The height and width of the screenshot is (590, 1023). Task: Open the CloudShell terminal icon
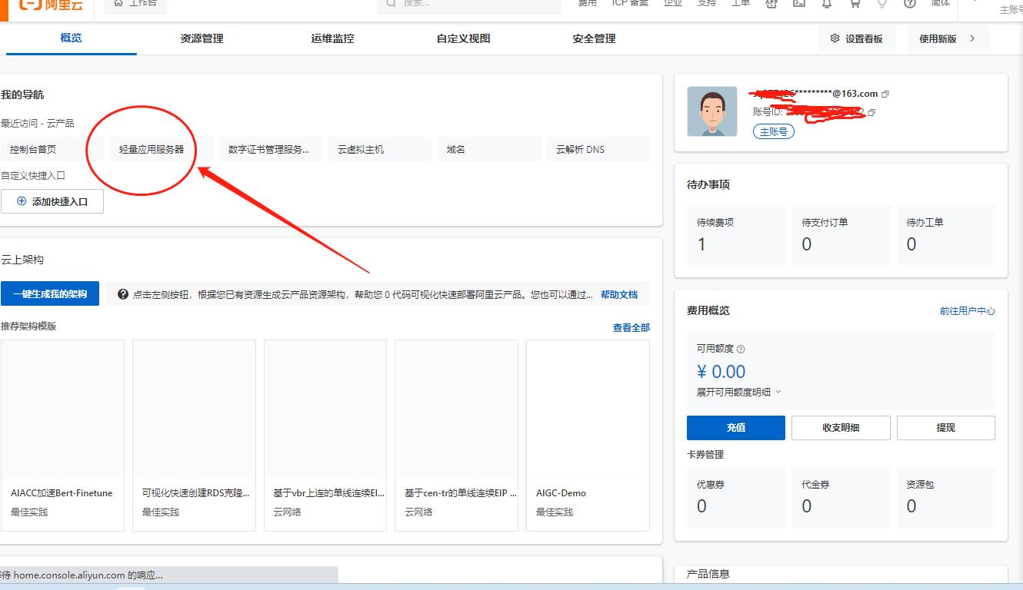click(798, 4)
